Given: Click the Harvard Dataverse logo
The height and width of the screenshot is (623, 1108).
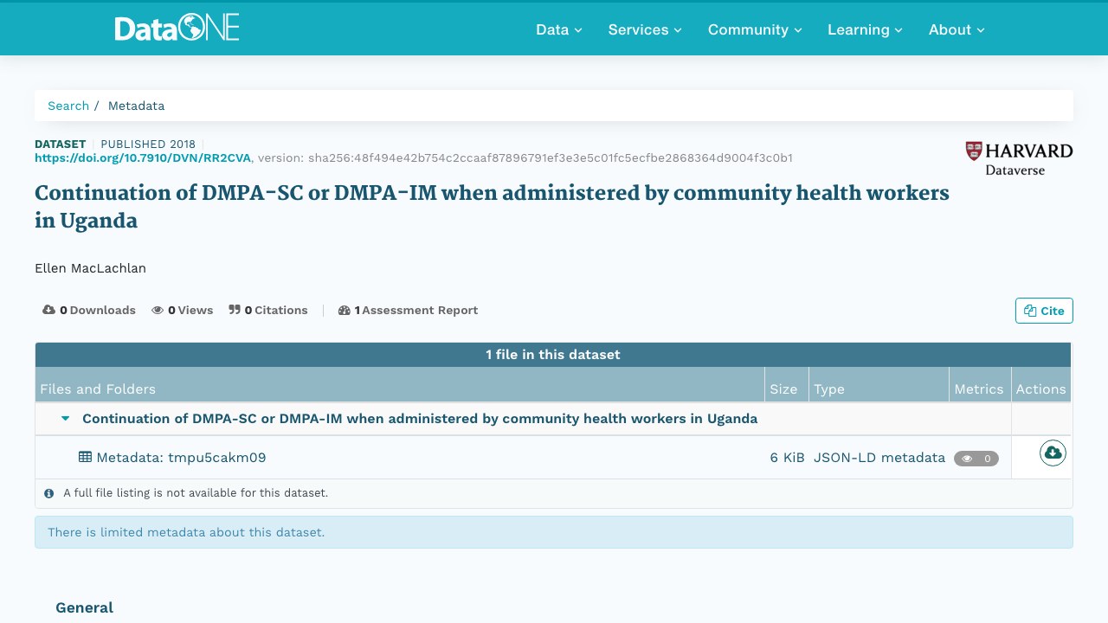Looking at the screenshot, I should 1019,158.
